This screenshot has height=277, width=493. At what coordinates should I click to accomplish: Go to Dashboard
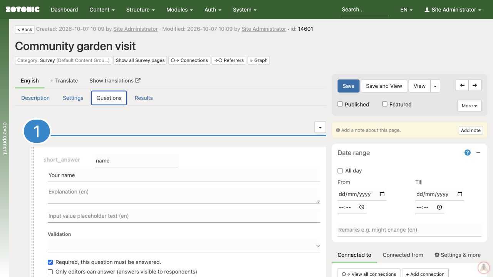tap(64, 10)
